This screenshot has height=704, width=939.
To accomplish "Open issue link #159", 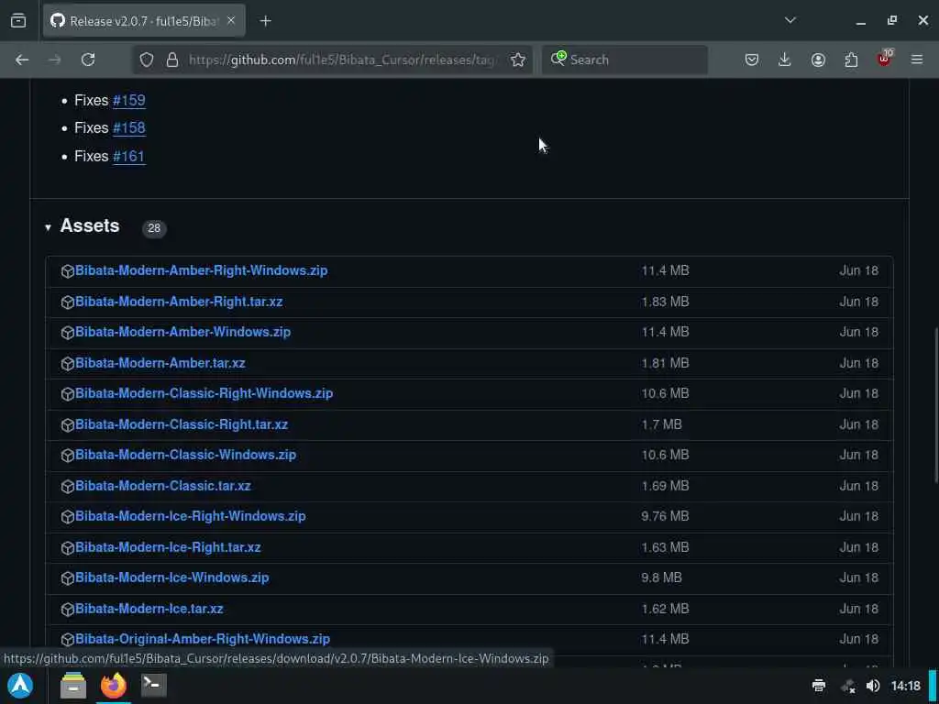I will 128,100.
